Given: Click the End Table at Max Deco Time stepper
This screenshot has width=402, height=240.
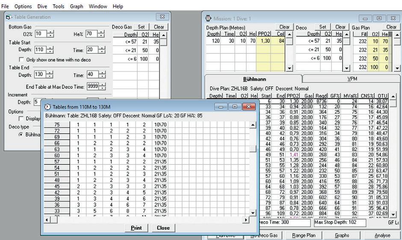Looking at the screenshot, I should tap(102, 86).
